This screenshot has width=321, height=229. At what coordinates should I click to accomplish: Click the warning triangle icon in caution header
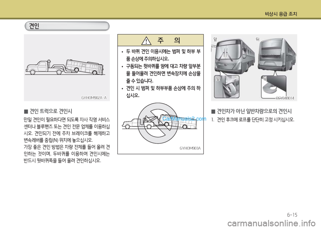click(x=146, y=40)
